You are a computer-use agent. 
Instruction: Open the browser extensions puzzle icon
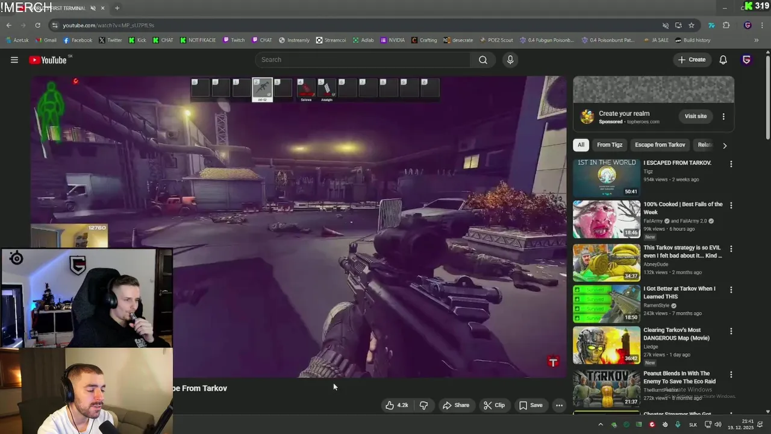click(x=726, y=25)
